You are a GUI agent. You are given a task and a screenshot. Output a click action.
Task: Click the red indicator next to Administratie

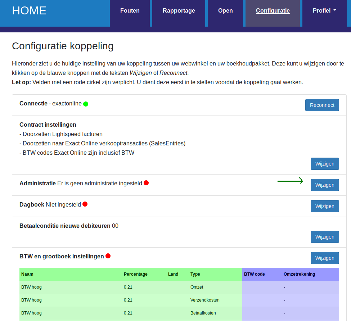point(146,183)
